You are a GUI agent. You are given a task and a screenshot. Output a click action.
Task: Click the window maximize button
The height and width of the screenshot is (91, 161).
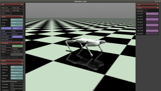pos(158,1)
